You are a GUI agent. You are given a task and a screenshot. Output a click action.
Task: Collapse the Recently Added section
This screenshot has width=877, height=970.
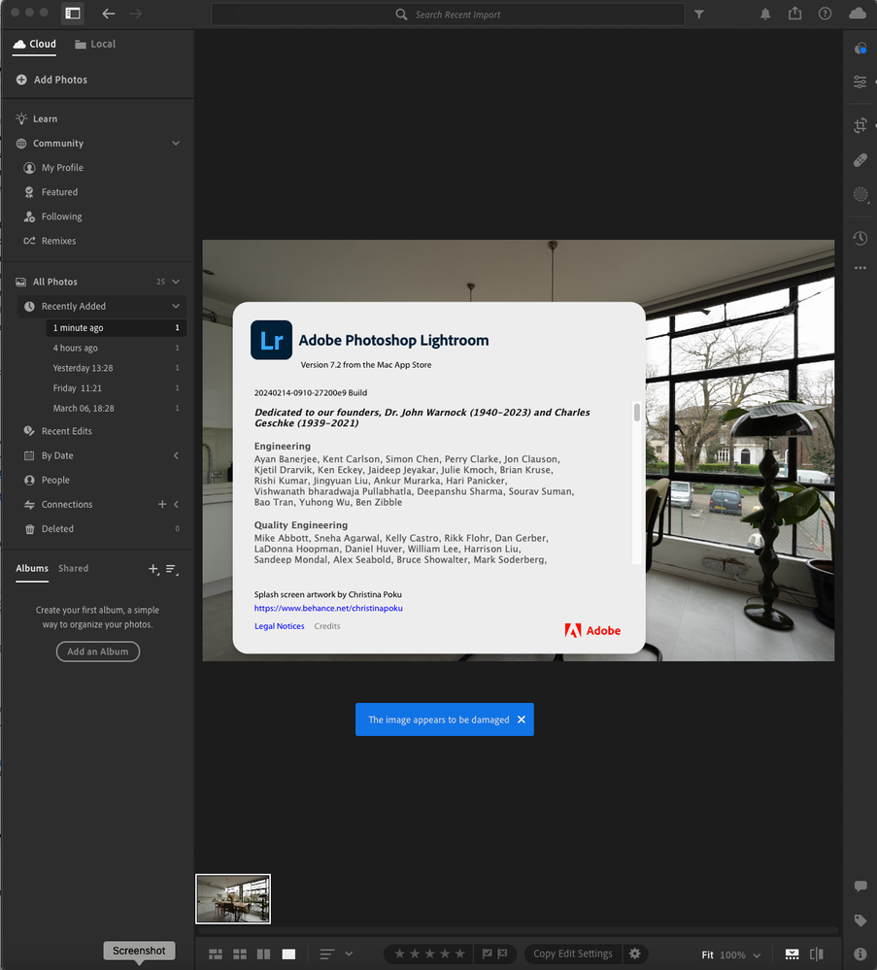tap(176, 306)
